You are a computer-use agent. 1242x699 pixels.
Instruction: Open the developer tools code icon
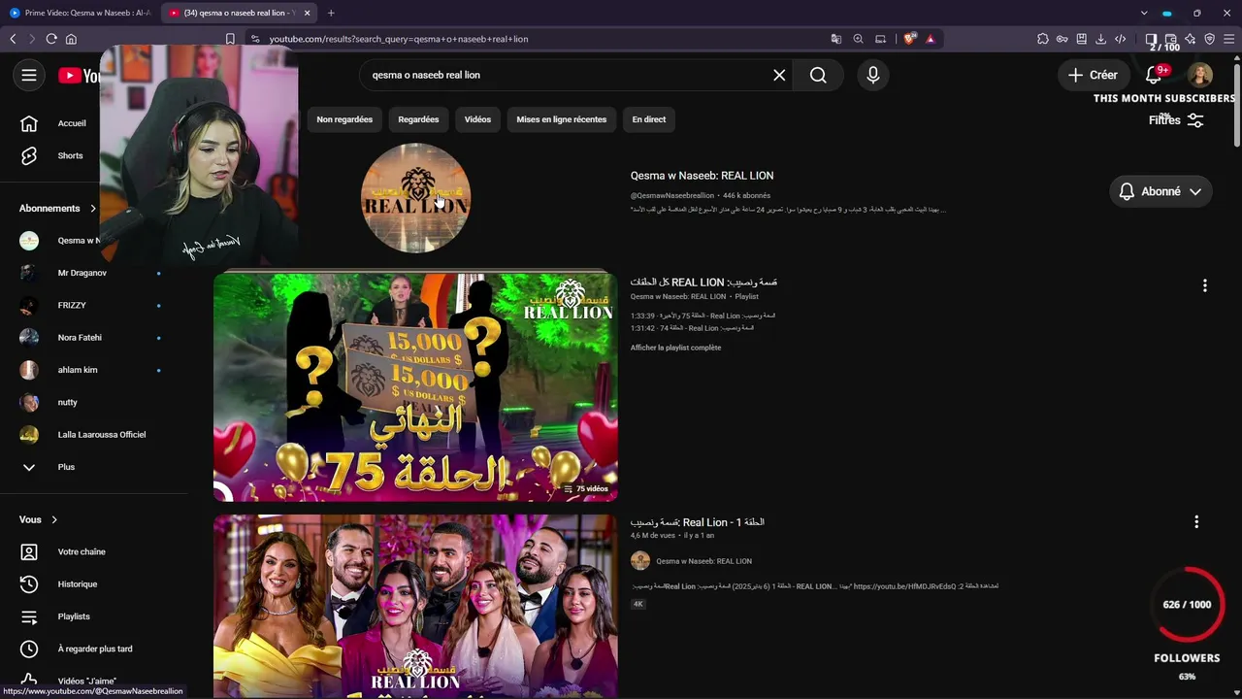[1121, 39]
